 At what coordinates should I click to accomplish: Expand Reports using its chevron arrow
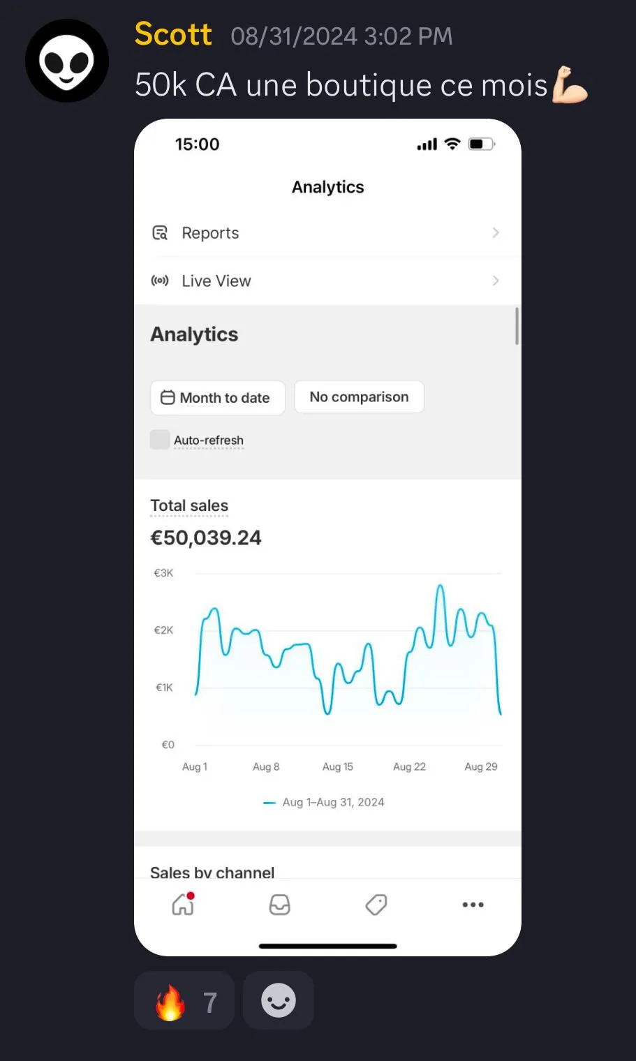point(496,233)
